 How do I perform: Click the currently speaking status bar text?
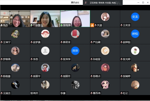tap(103, 3)
